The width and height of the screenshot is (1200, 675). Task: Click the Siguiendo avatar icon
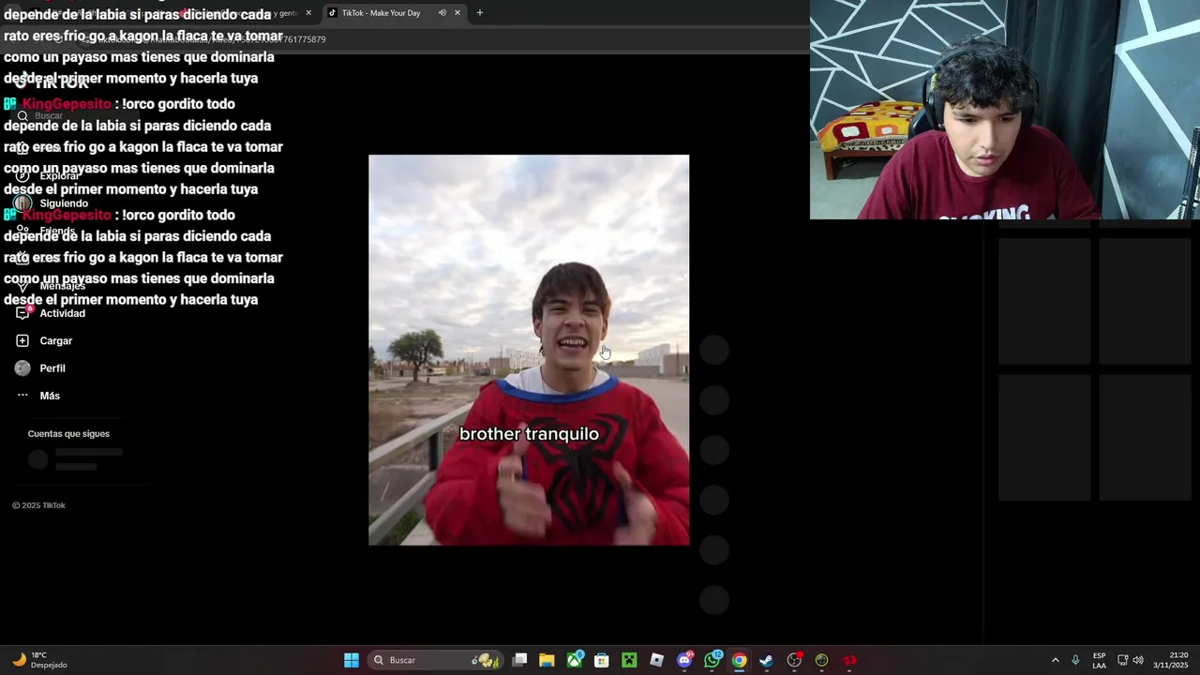(x=22, y=203)
